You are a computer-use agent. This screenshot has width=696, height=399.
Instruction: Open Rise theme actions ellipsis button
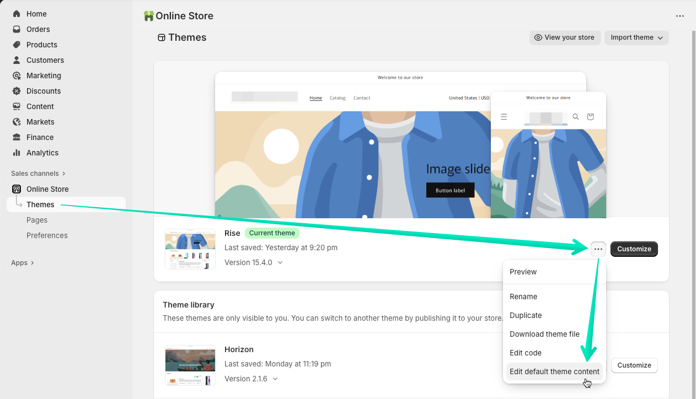598,249
